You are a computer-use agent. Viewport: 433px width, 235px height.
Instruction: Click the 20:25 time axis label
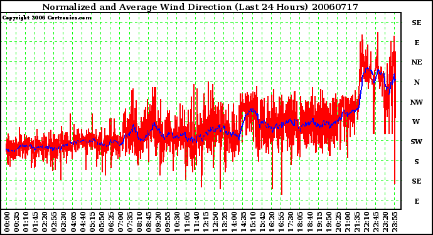coord(338,222)
